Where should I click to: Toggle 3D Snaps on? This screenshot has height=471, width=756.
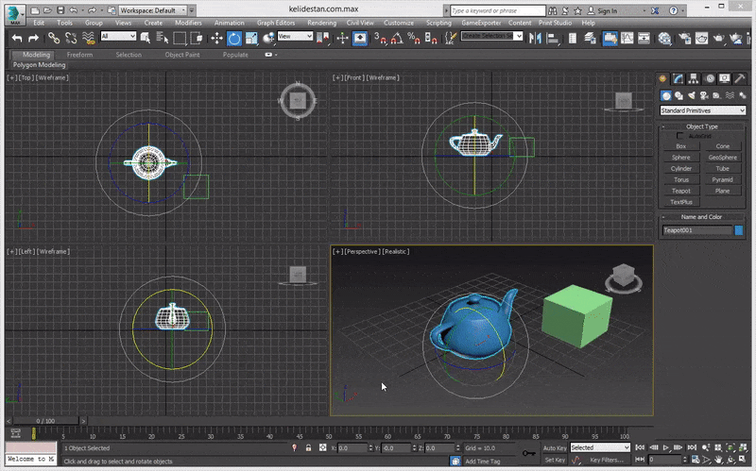380,38
